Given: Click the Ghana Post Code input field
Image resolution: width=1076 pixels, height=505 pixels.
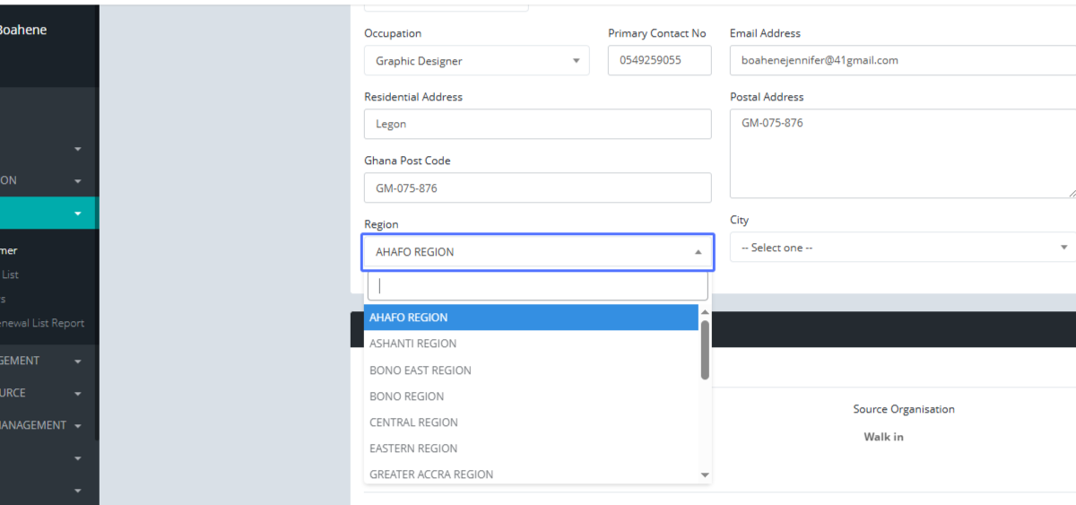Looking at the screenshot, I should 537,188.
